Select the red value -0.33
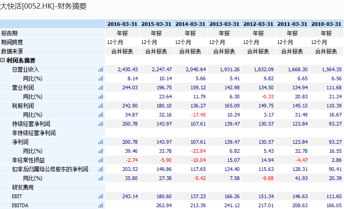Viewport: 344px width, 209px height. [x=267, y=97]
